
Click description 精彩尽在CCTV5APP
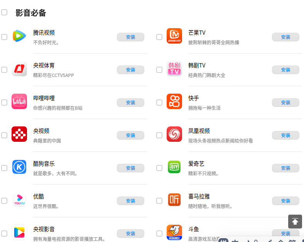click(x=54, y=75)
